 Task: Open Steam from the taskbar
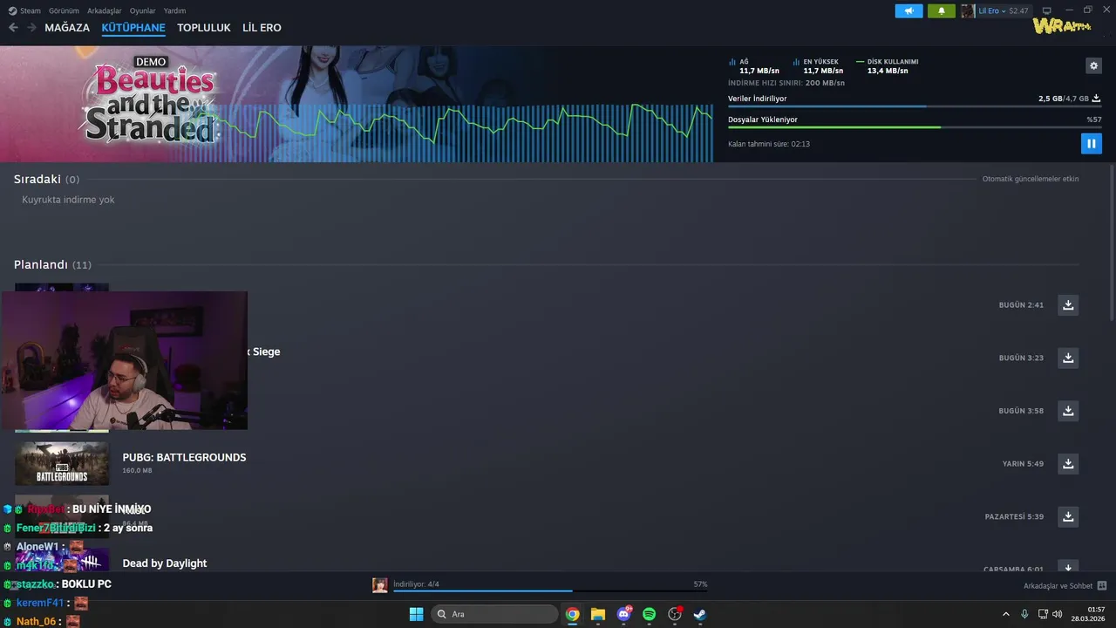(699, 614)
